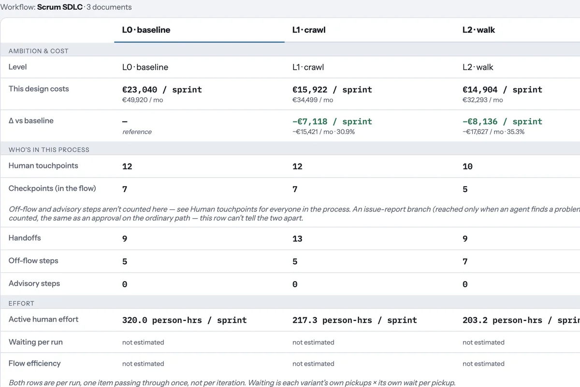The image size is (580, 387).
Task: Click the '€23,040 / sprint' cost value
Action: (x=162, y=89)
